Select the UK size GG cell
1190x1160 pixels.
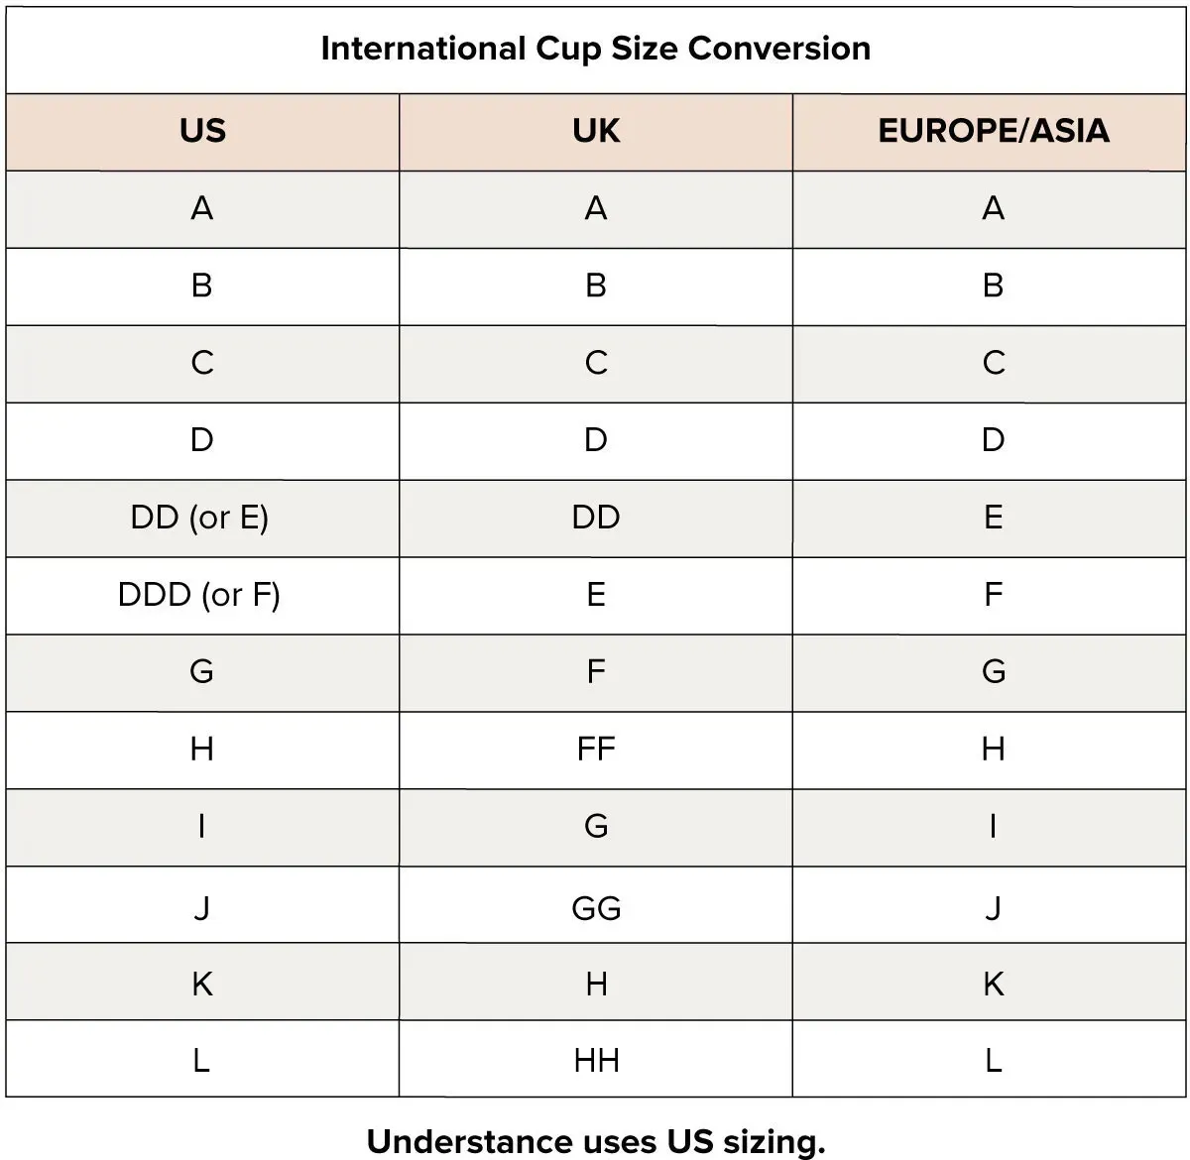click(x=596, y=907)
